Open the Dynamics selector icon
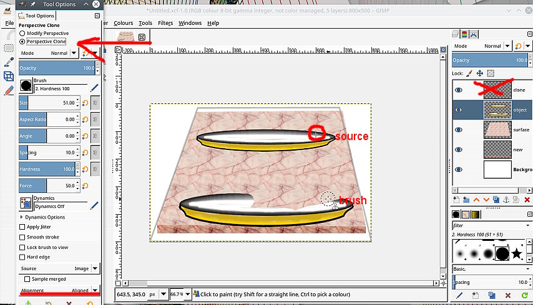This screenshot has width=533, height=305. pos(26,203)
